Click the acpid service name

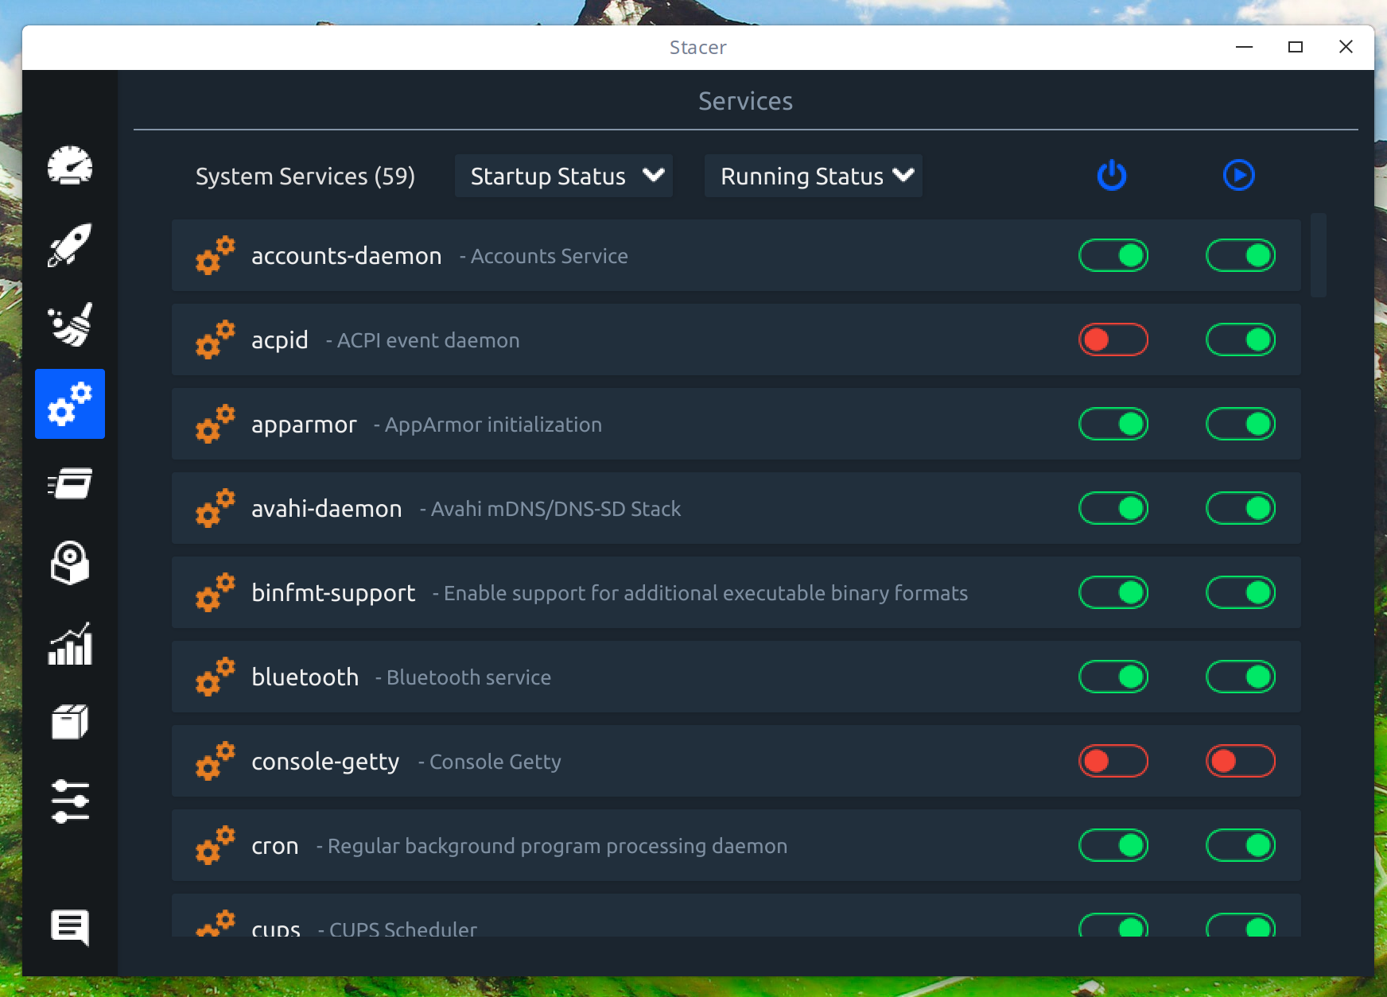coord(280,340)
